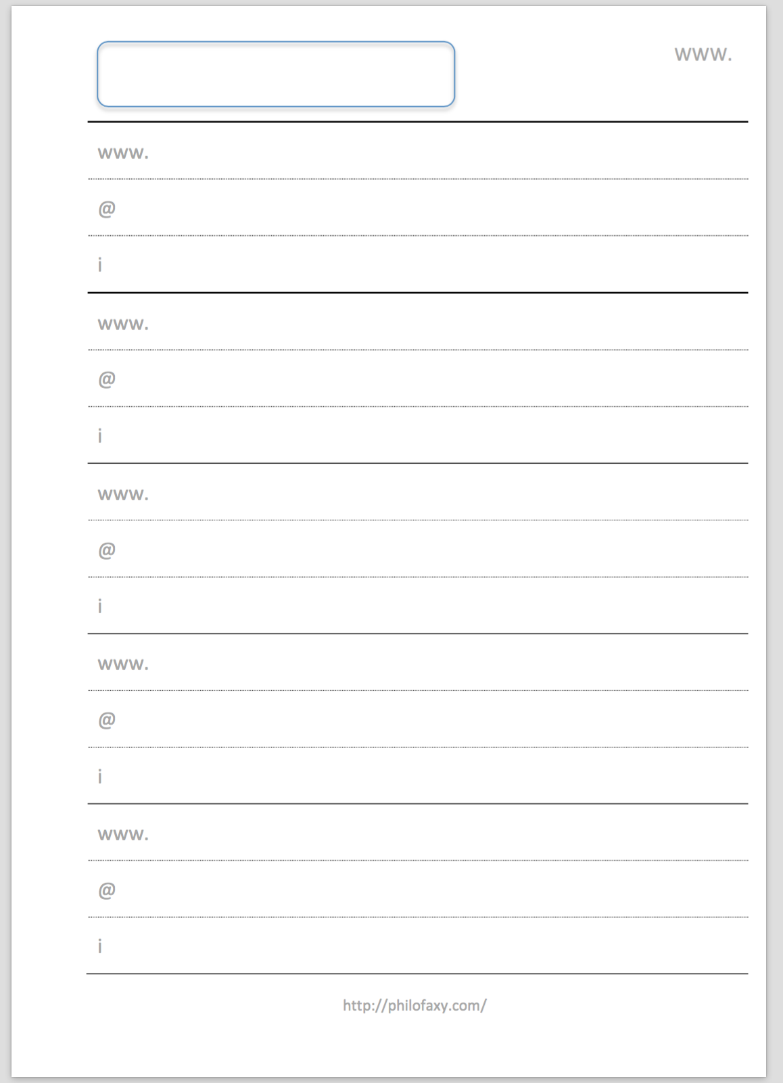Click the solid divider line beneath the title box

click(x=418, y=122)
